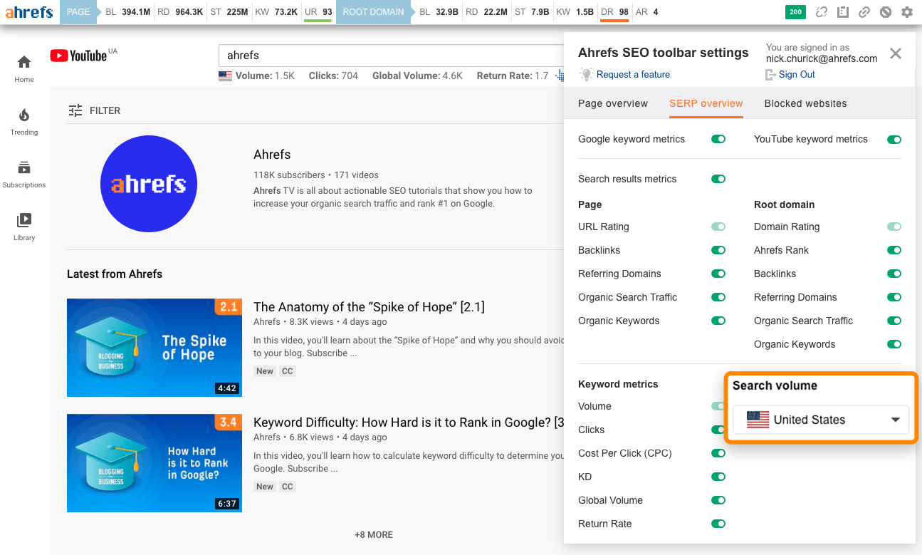Click the Request a feature link
The image size is (922, 555).
633,74
